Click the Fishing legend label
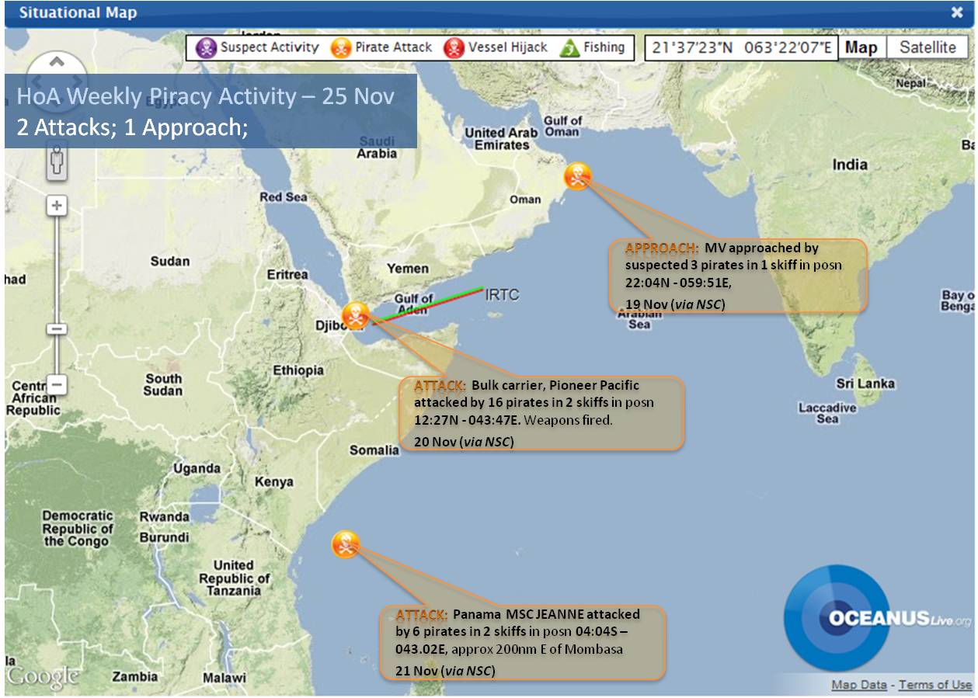978x698 pixels. (x=604, y=47)
